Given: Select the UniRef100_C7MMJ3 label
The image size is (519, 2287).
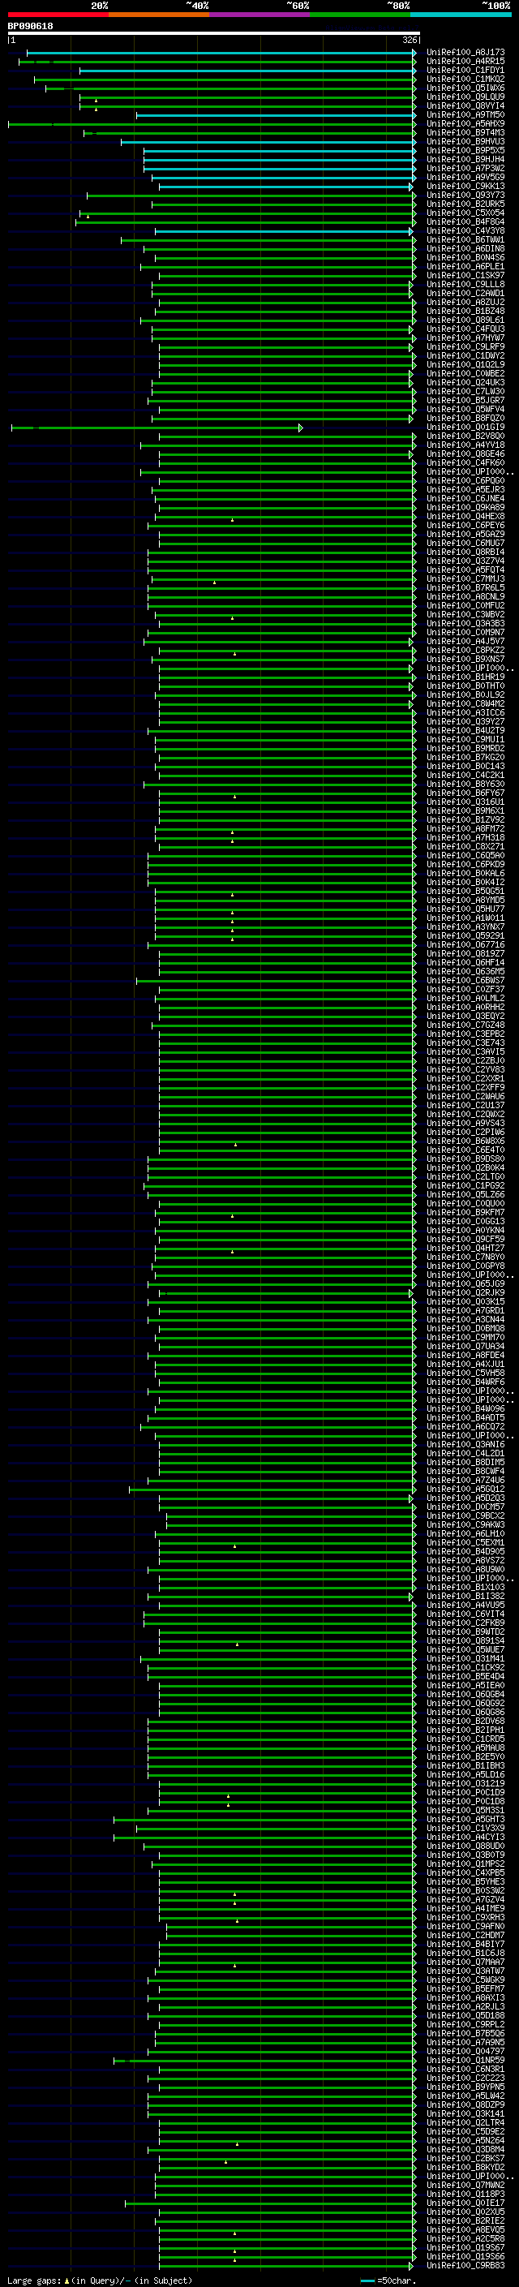Looking at the screenshot, I should pos(465,579).
